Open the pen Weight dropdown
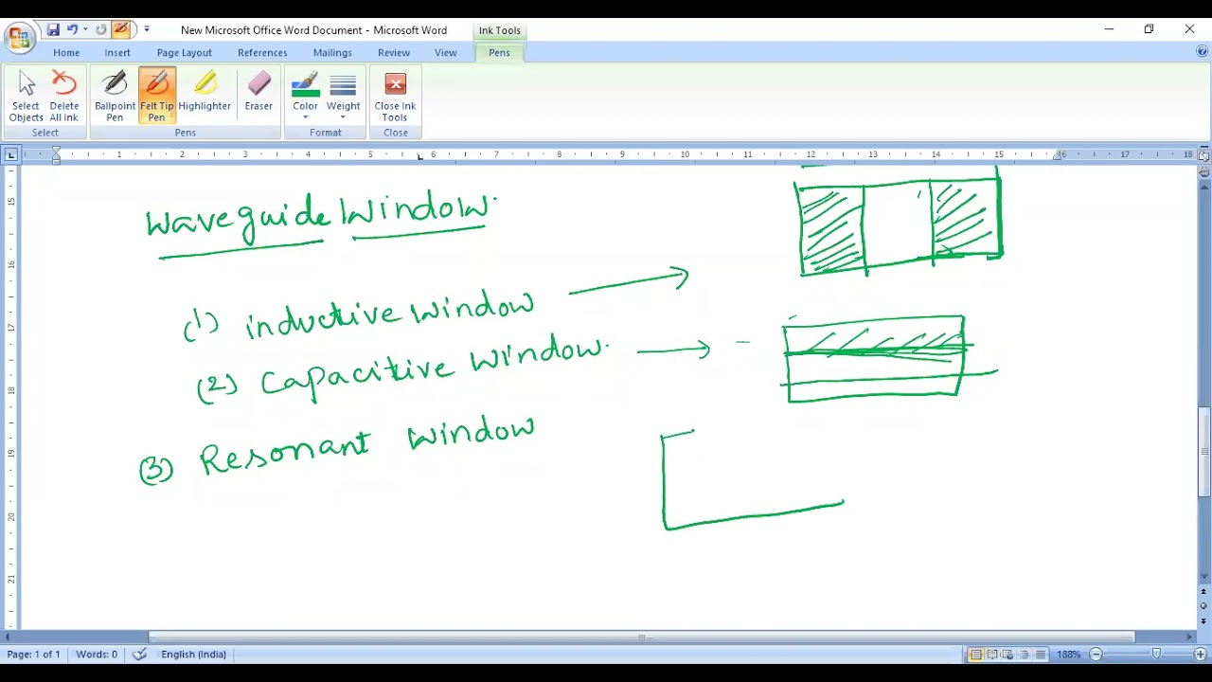 click(x=343, y=96)
